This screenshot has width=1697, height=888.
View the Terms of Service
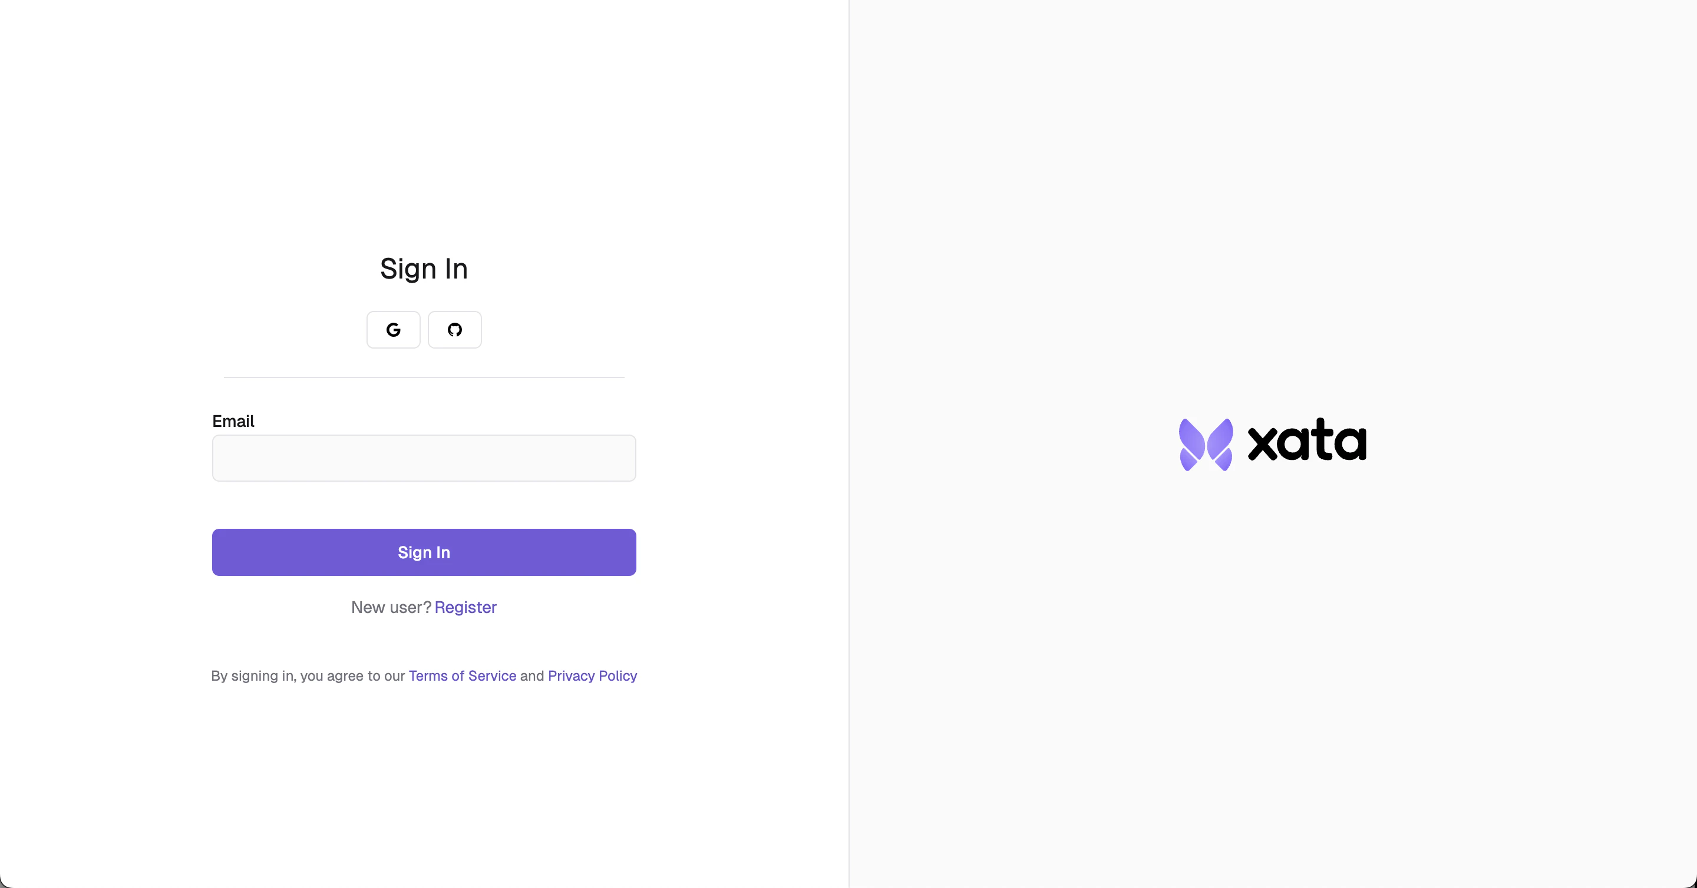[462, 675]
